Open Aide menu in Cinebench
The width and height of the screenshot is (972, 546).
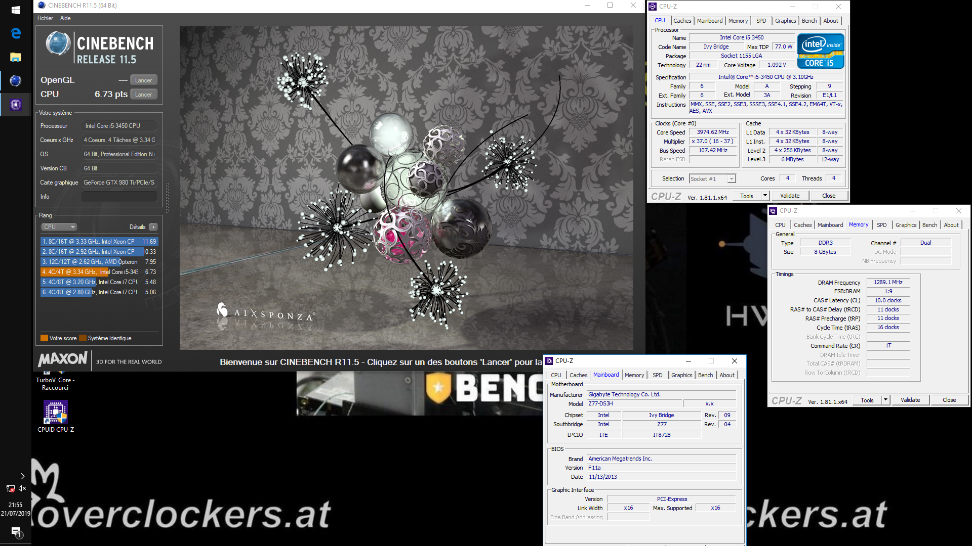coord(65,18)
